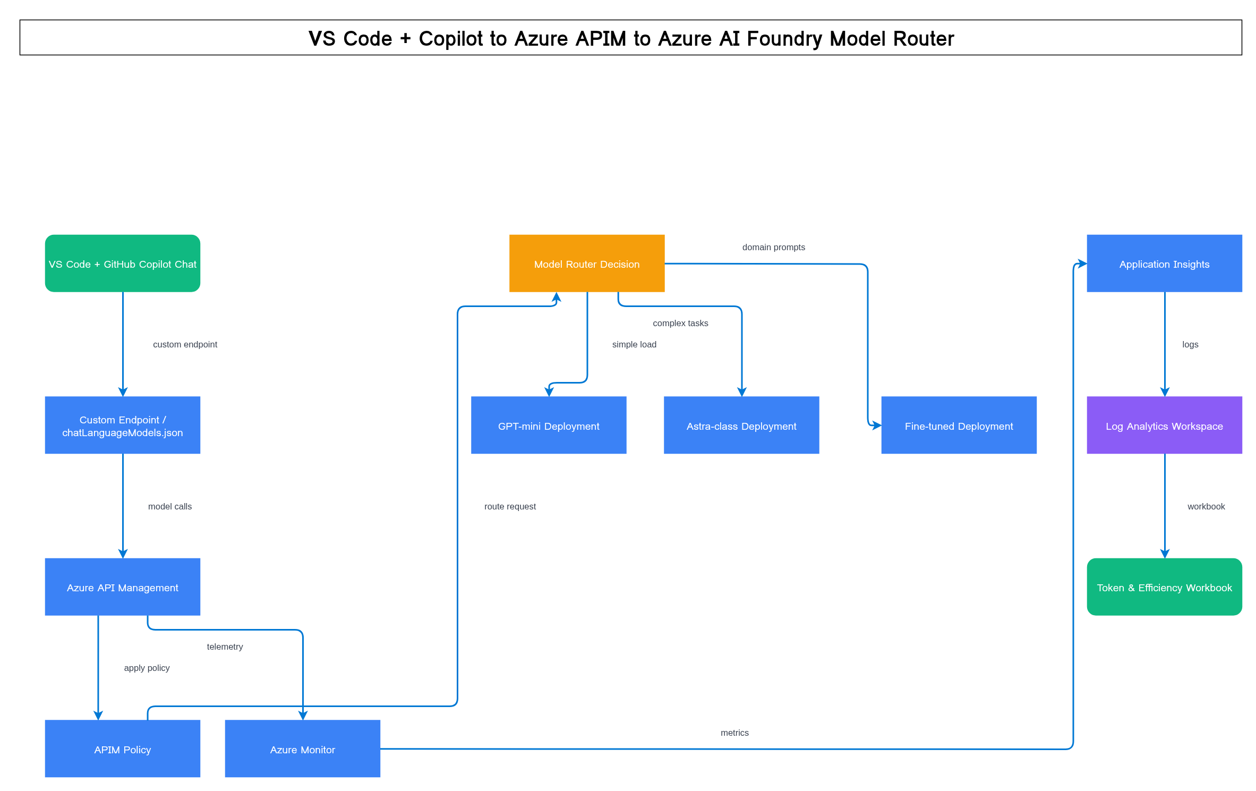Screen dimensions: 1256x791
Task: Select the 'workbook' edge label
Action: [1206, 506]
